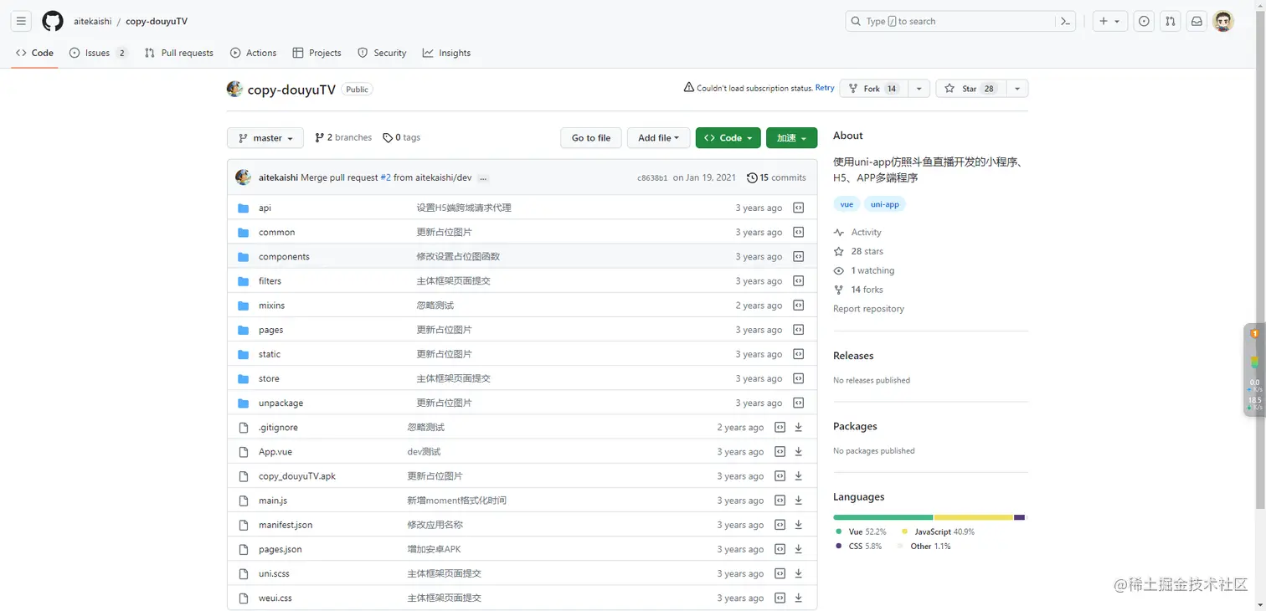Click the code-square icon in the static row
This screenshot has width=1266, height=611.
(x=799, y=354)
